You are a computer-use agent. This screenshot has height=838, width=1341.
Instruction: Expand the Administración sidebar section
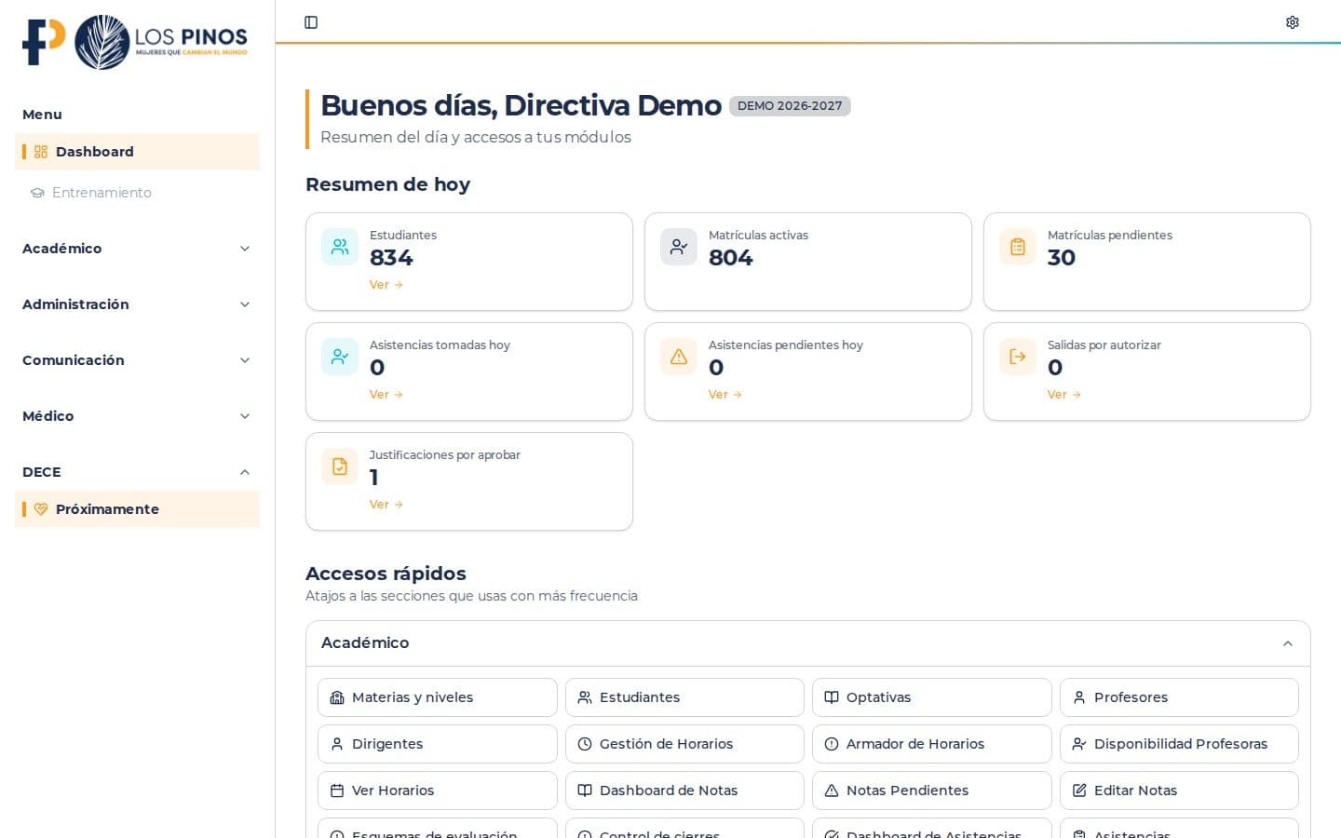click(137, 304)
